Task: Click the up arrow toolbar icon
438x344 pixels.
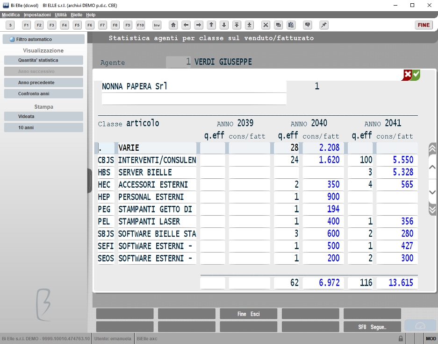Action: click(211, 25)
